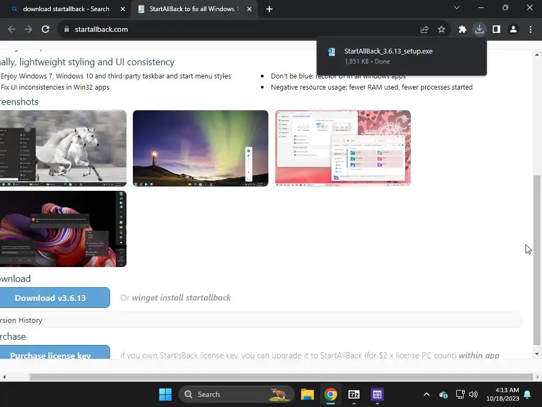Screen dimensions: 542x407
Task: Open the Windows Start menu
Action: (165, 394)
